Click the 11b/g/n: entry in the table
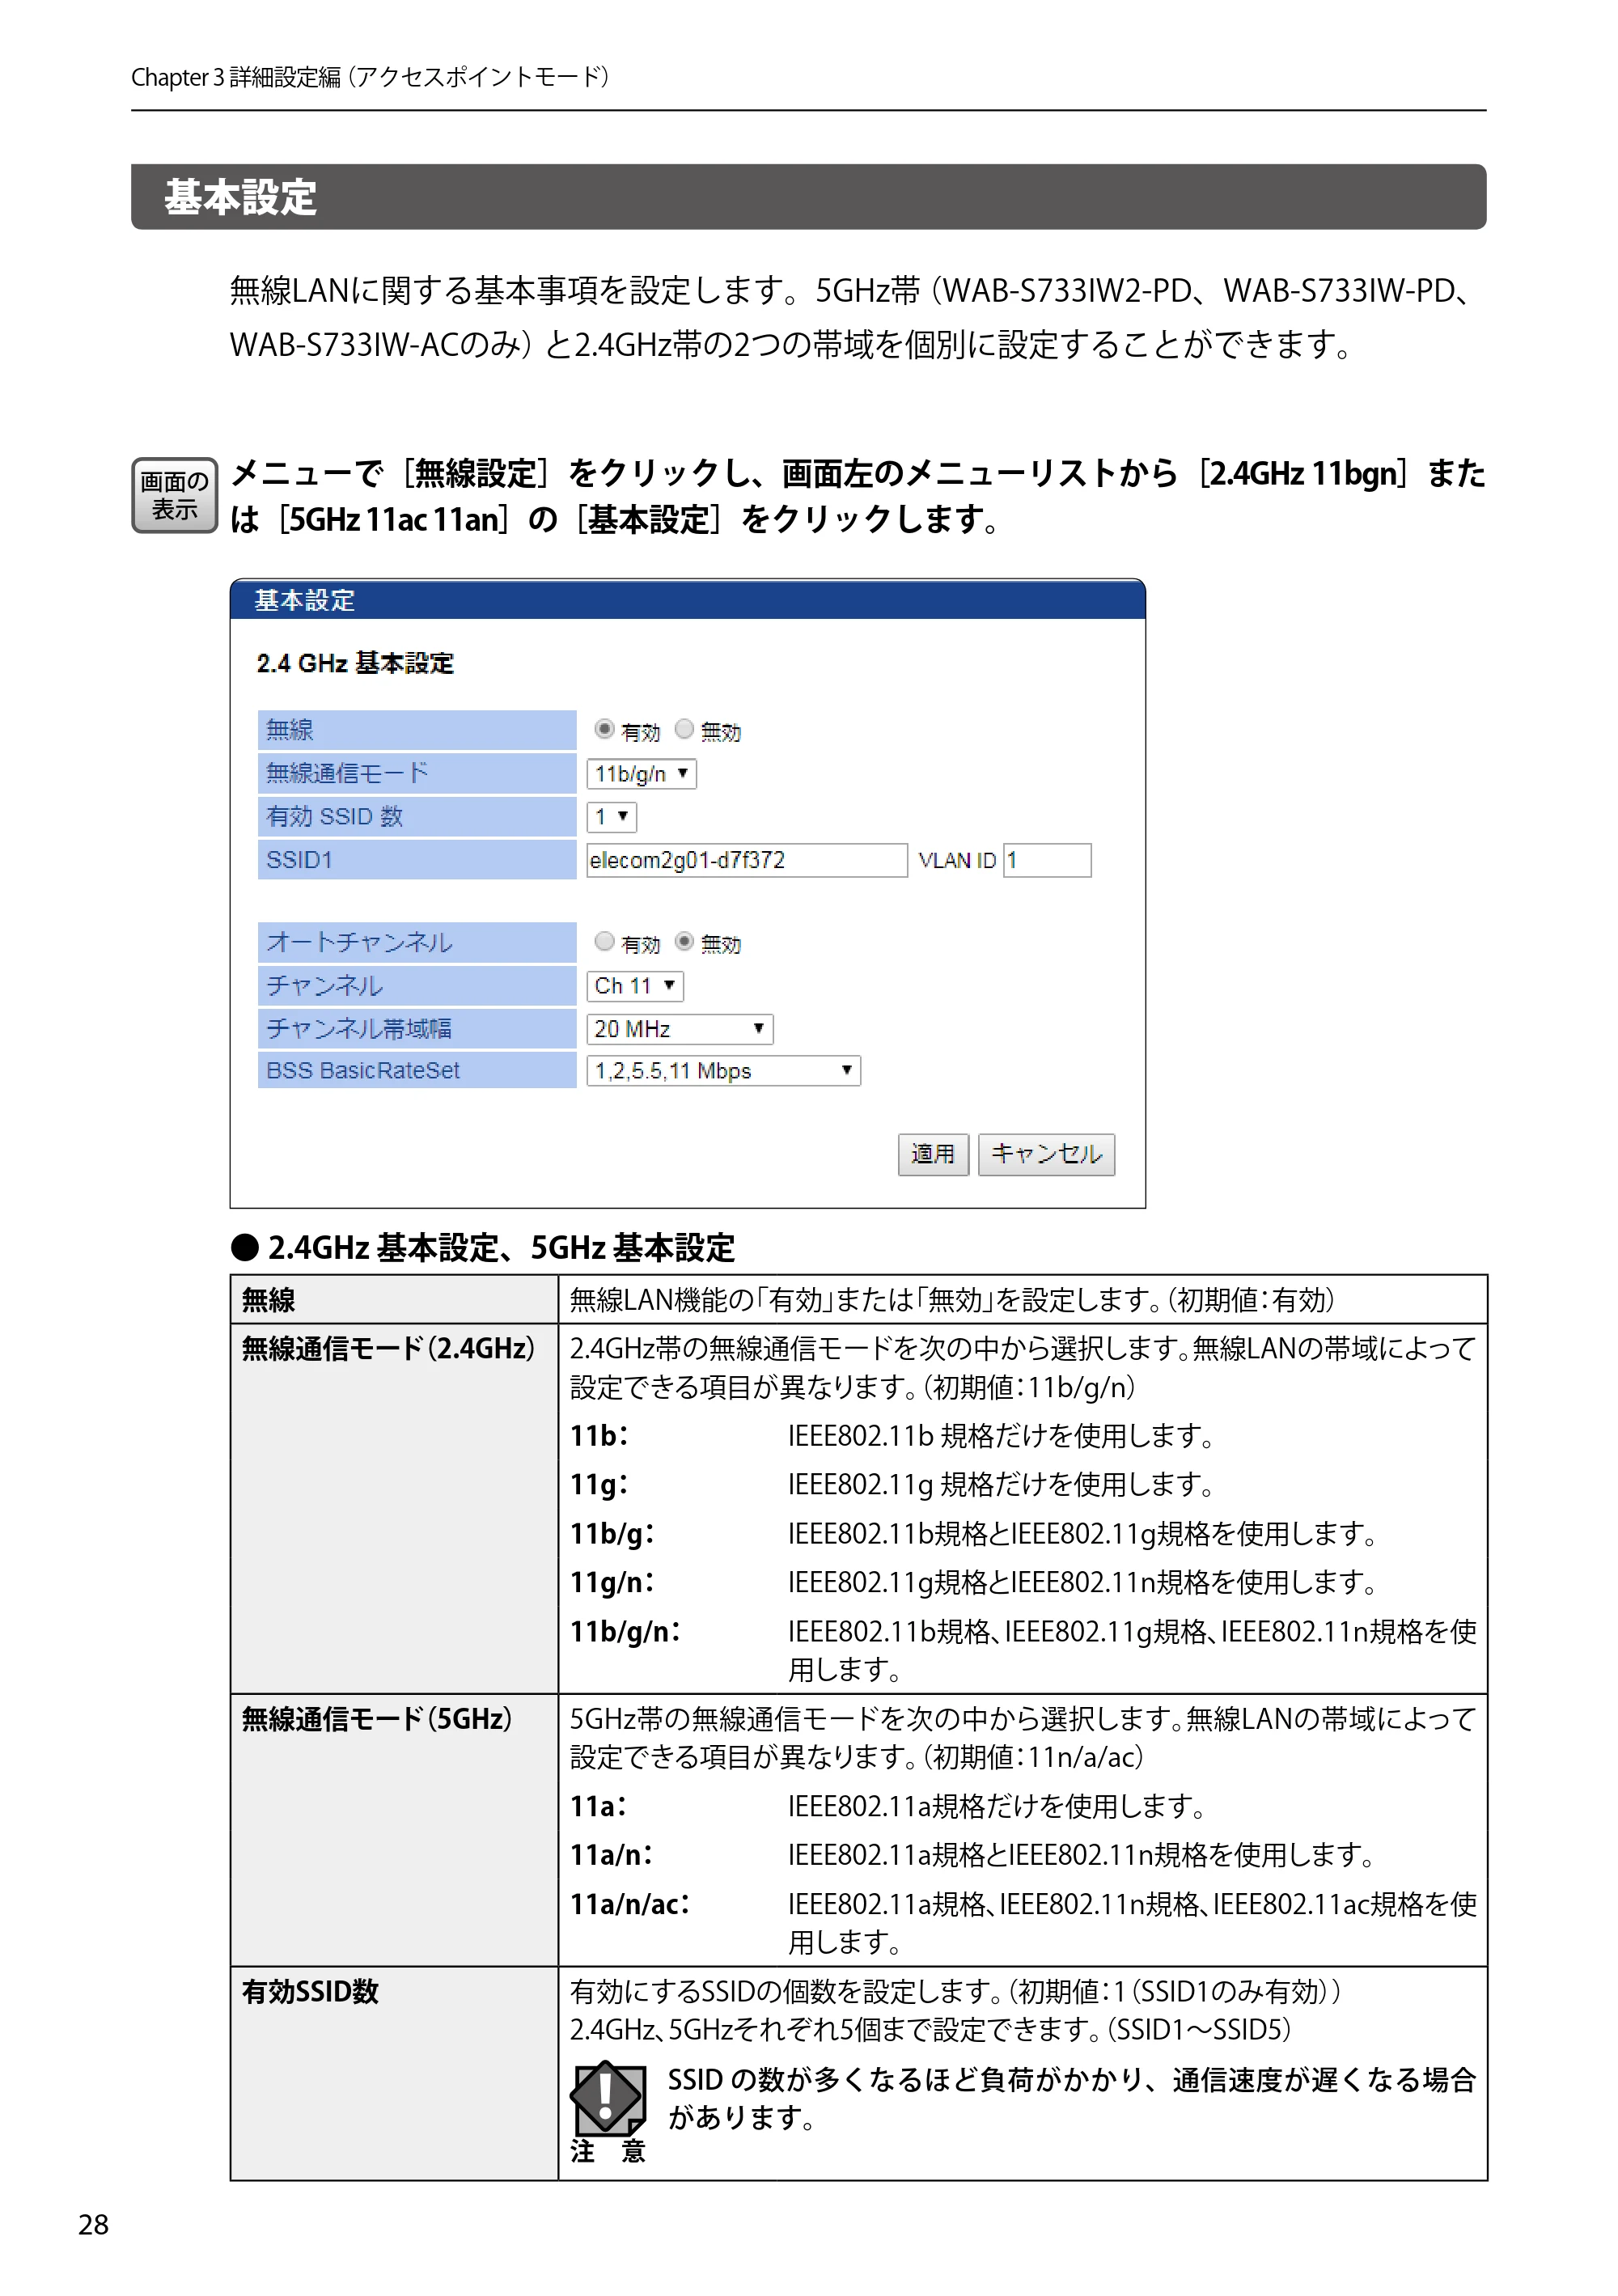The height and width of the screenshot is (2296, 1618). click(626, 1632)
